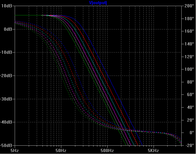The height and width of the screenshot is (154, 196).
Task: Click the 0dB left axis label
Action: tap(8, 29)
